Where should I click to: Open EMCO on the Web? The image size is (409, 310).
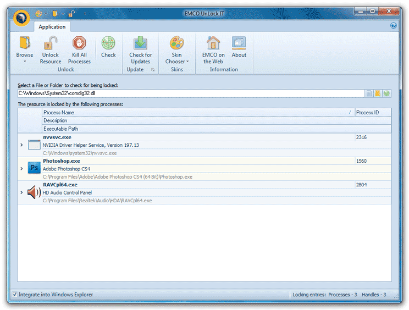click(213, 50)
